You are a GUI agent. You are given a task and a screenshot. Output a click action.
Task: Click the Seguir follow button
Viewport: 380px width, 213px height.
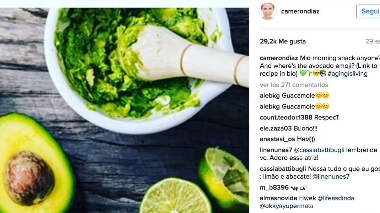click(368, 11)
